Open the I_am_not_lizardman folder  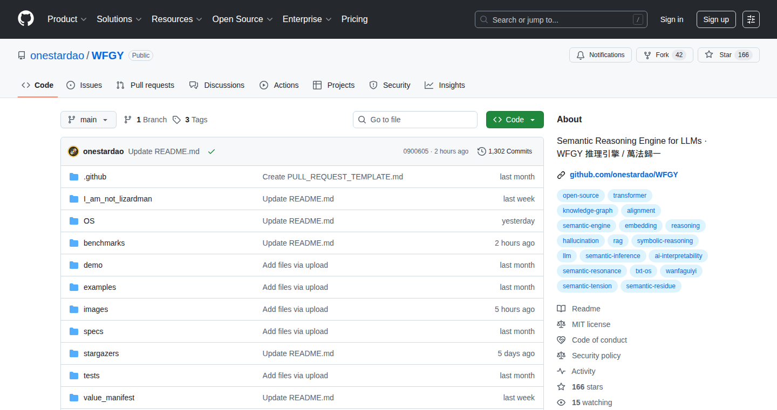tap(118, 199)
